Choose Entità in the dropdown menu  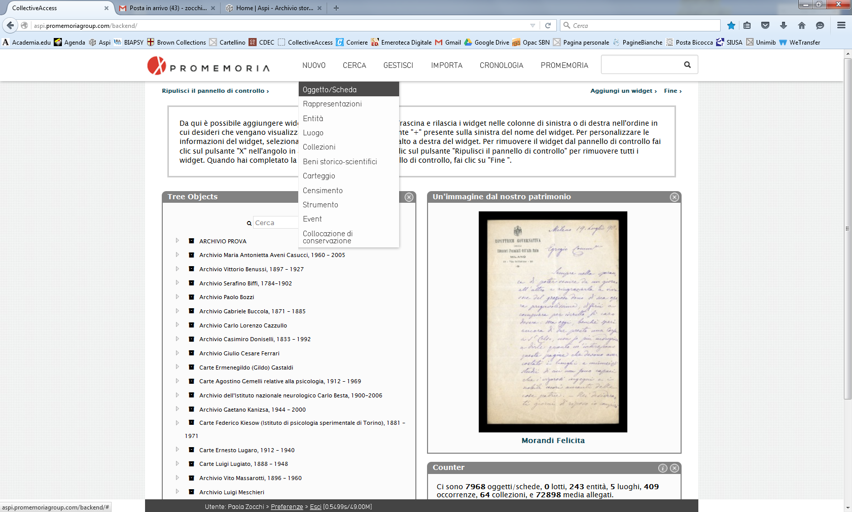pyautogui.click(x=349, y=119)
